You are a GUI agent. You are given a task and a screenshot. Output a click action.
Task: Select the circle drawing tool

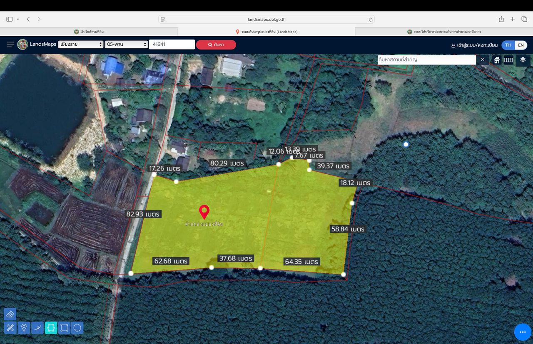pyautogui.click(x=77, y=328)
